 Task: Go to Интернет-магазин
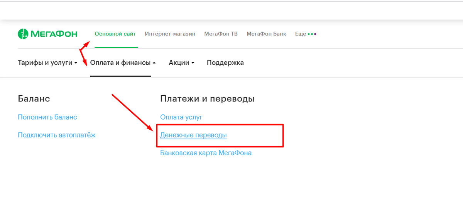[x=170, y=34]
